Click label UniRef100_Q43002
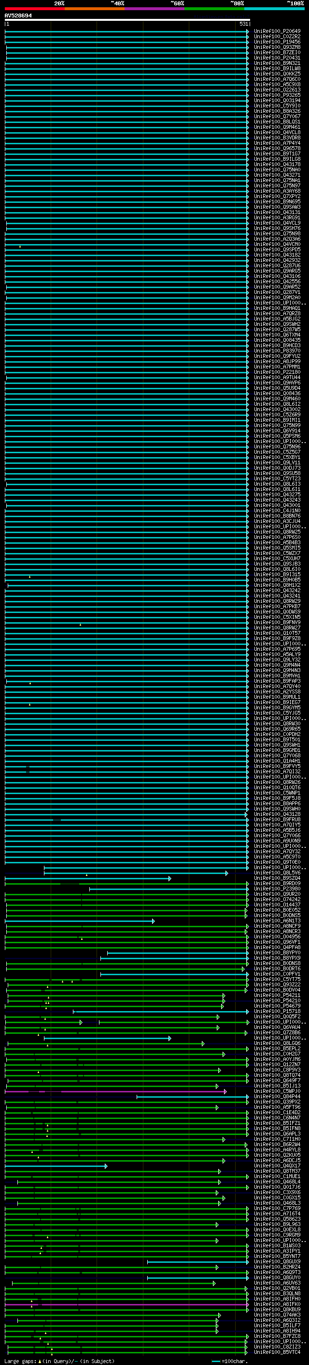The width and height of the screenshot is (309, 1365). coord(277,409)
